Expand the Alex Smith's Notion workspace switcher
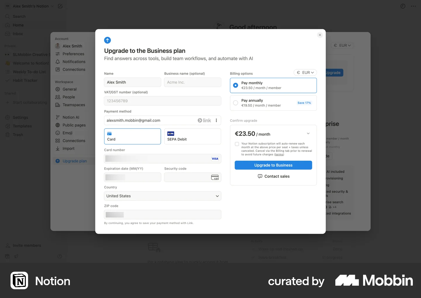 click(31, 6)
